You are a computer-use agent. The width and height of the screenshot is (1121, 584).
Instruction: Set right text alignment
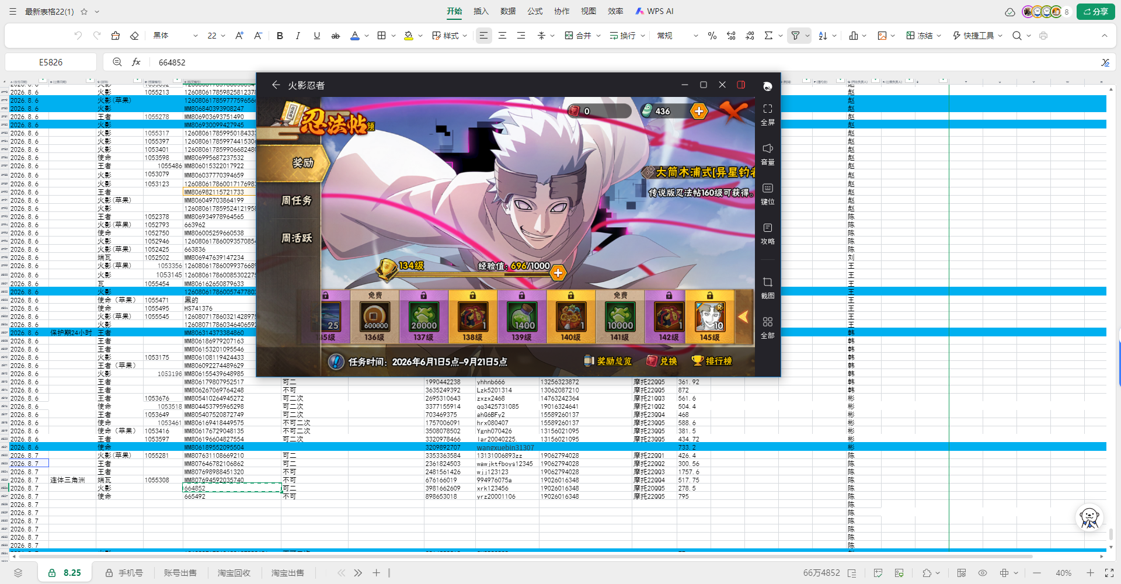click(521, 36)
